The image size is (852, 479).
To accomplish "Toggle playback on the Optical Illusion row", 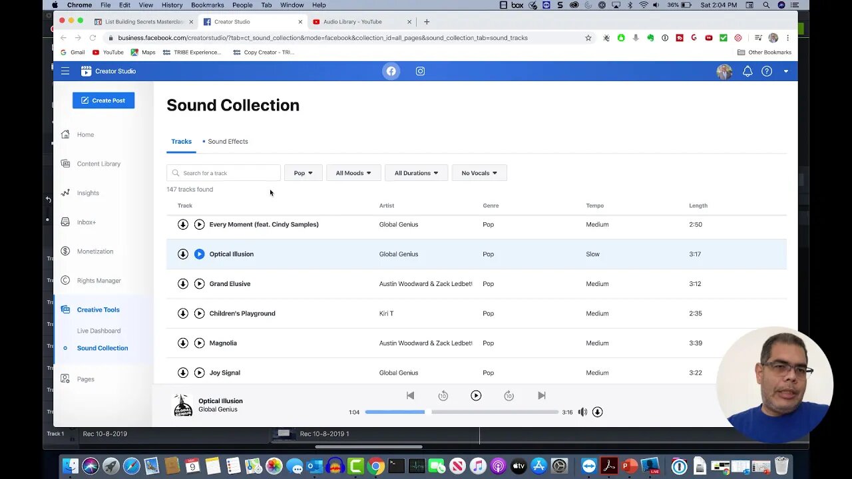I will click(x=199, y=254).
